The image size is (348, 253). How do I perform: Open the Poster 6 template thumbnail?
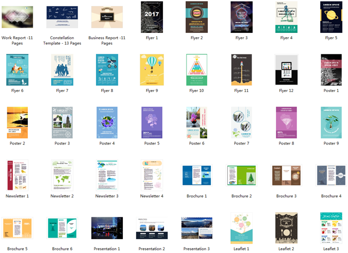point(197,122)
